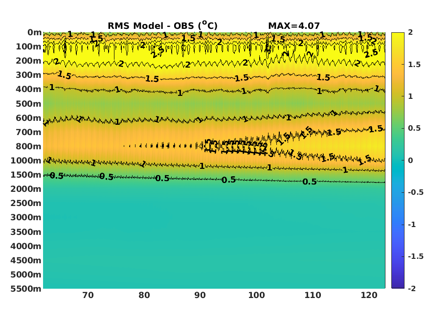
Task: Click the leftmost '1.5' contour label near 300m
Action: (x=65, y=75)
